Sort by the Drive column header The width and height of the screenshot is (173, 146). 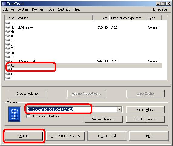(x=10, y=18)
